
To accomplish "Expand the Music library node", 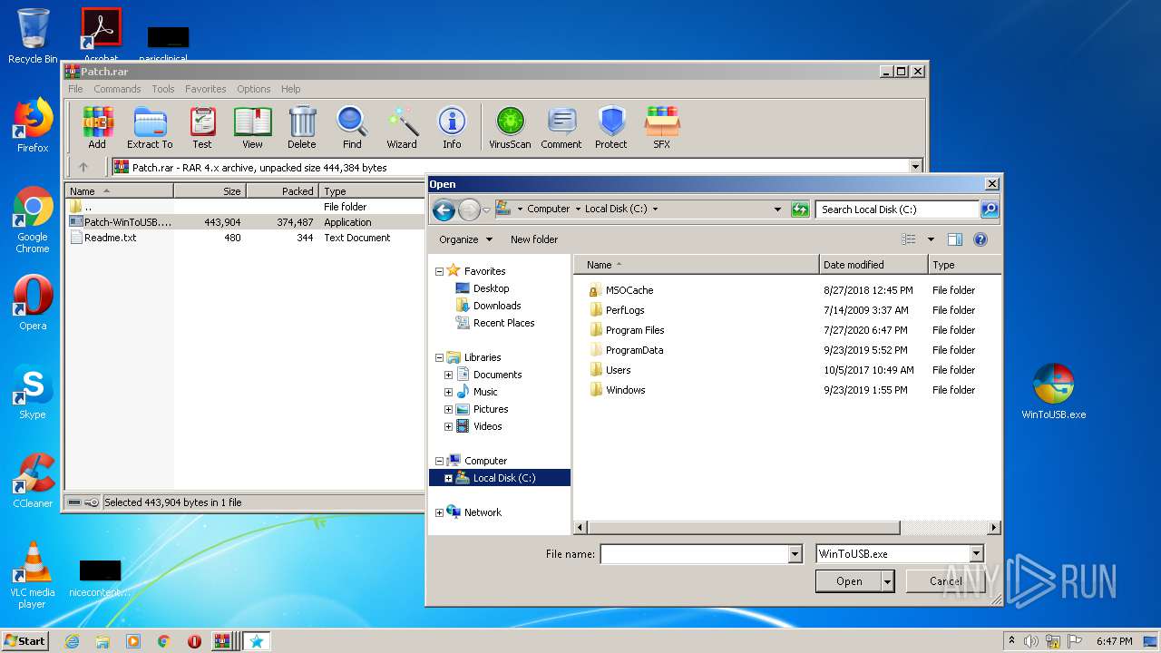I will coord(448,392).
